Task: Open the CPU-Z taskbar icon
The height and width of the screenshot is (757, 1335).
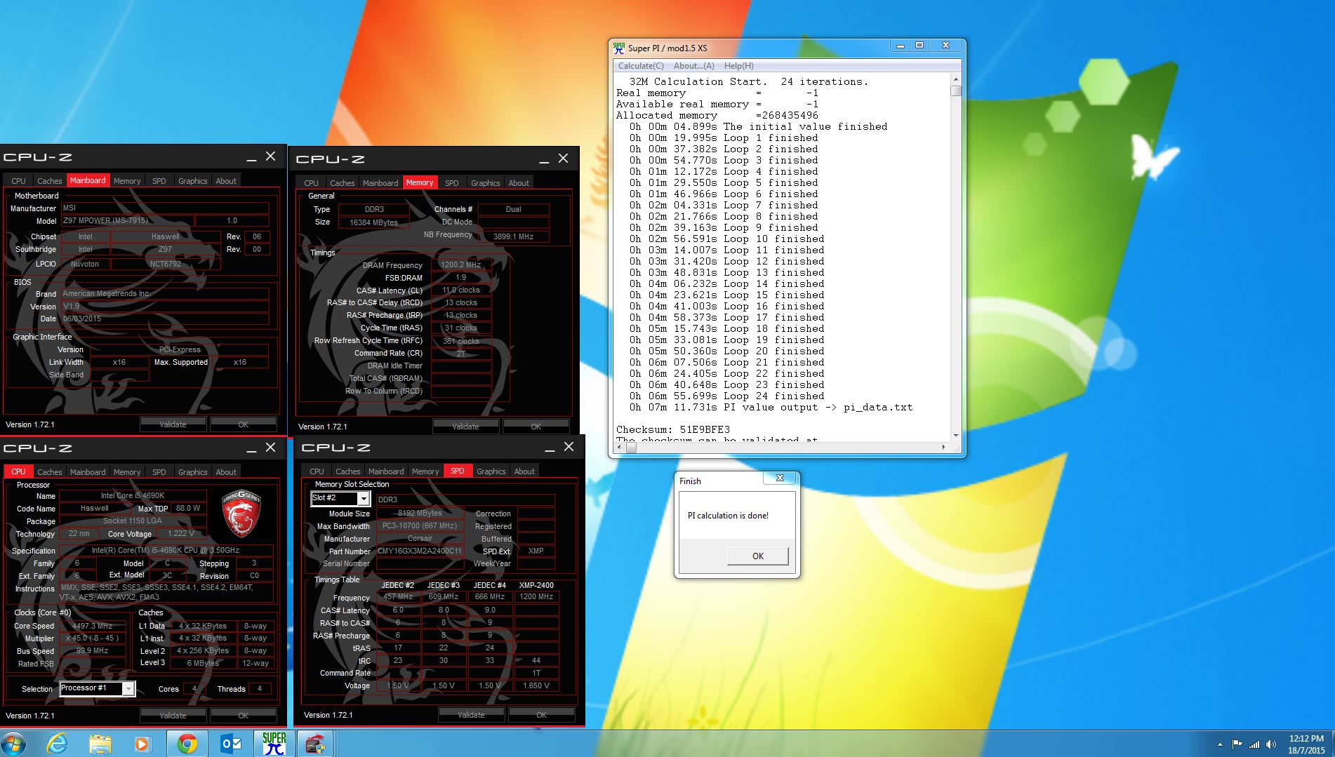Action: (x=315, y=744)
